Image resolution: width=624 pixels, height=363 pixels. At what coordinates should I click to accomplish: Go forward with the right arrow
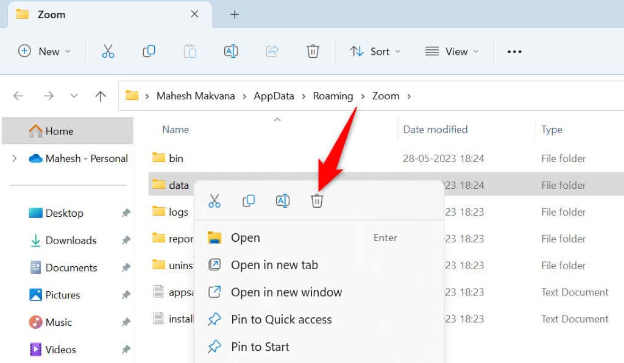(48, 96)
